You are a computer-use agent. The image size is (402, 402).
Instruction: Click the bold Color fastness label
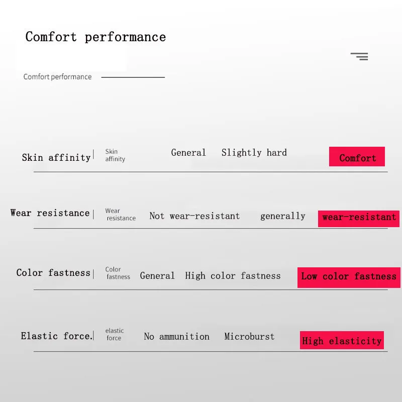(53, 272)
